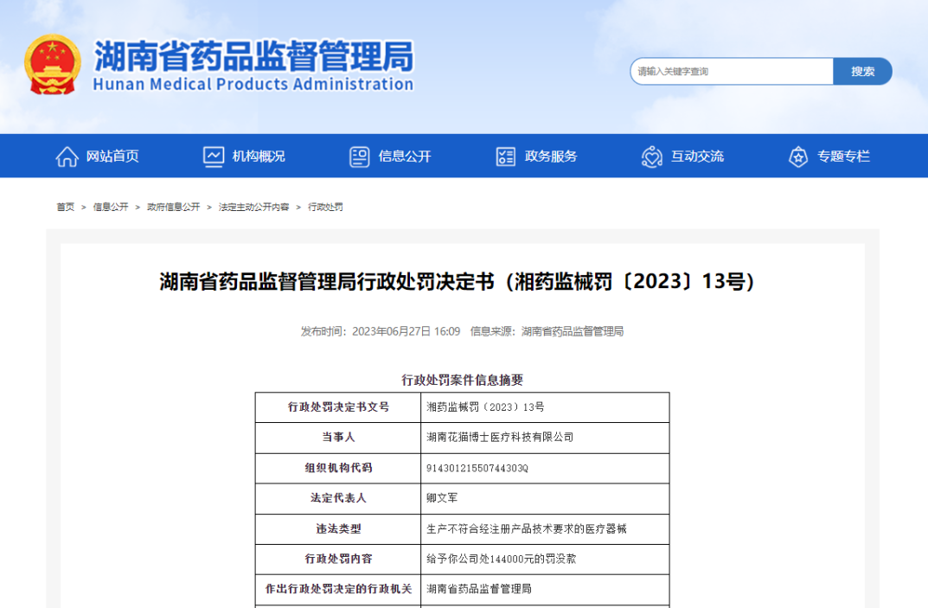Click the 信息公开 breadcrumb link
The width and height of the screenshot is (928, 608).
[x=111, y=208]
